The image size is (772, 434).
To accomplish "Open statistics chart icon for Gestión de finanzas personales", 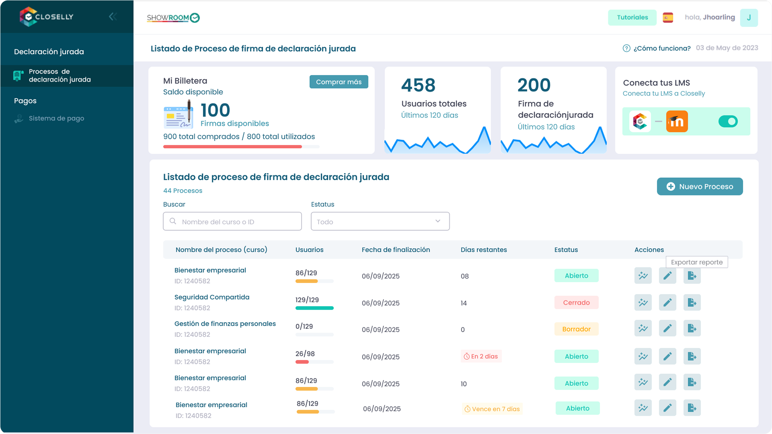I will (x=642, y=329).
